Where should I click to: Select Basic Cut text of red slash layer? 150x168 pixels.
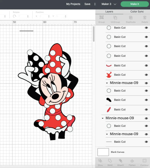120,109
